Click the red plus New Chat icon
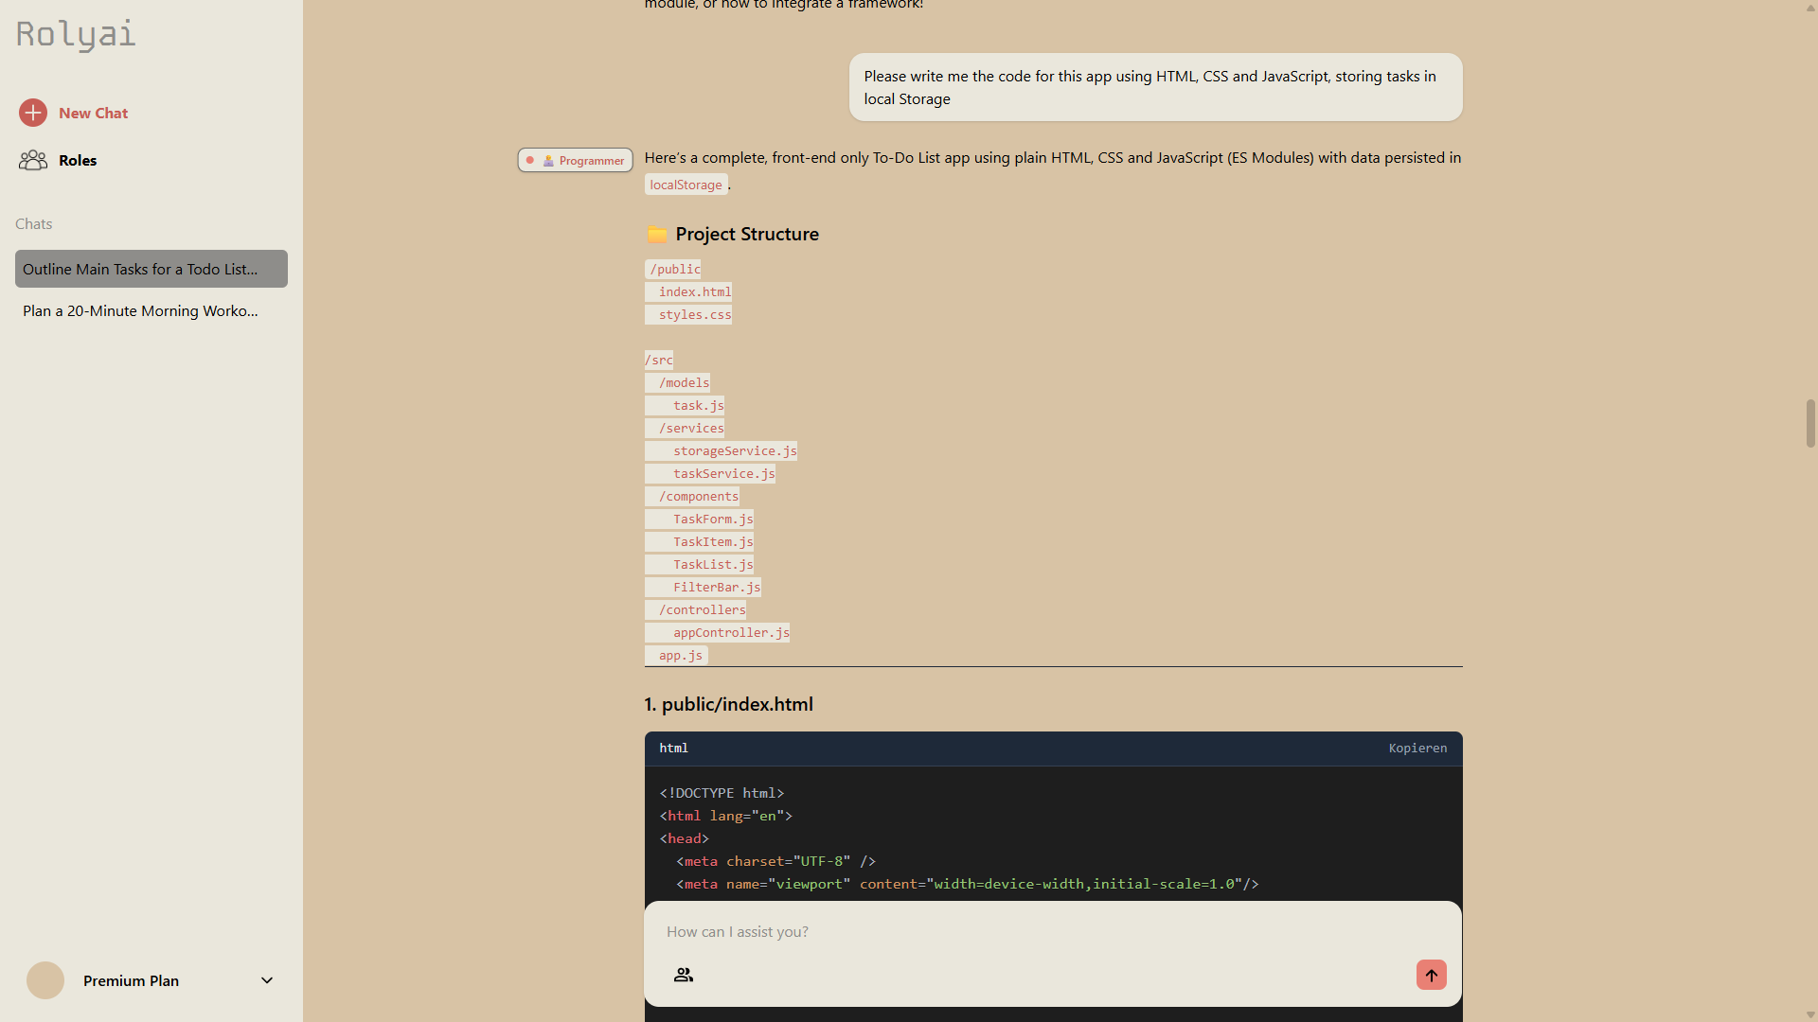The image size is (1818, 1022). pyautogui.click(x=33, y=113)
